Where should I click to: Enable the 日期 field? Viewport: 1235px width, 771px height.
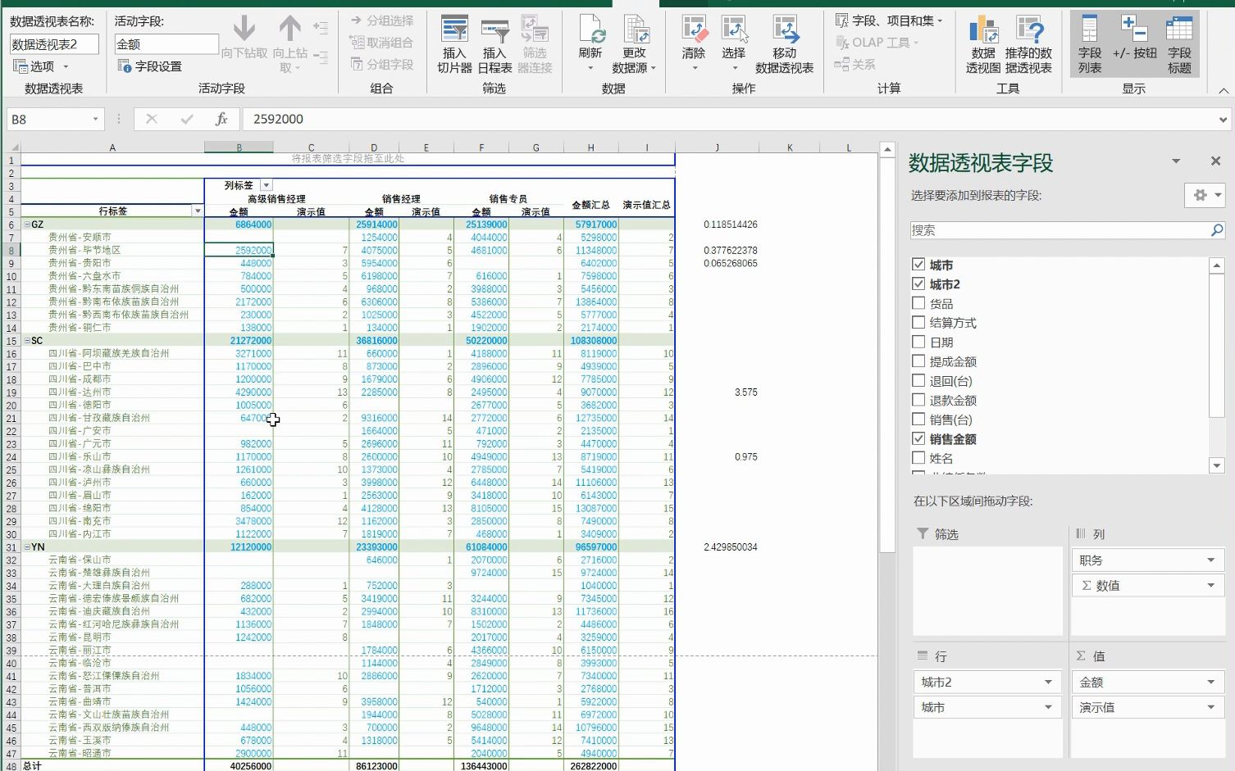pos(918,342)
